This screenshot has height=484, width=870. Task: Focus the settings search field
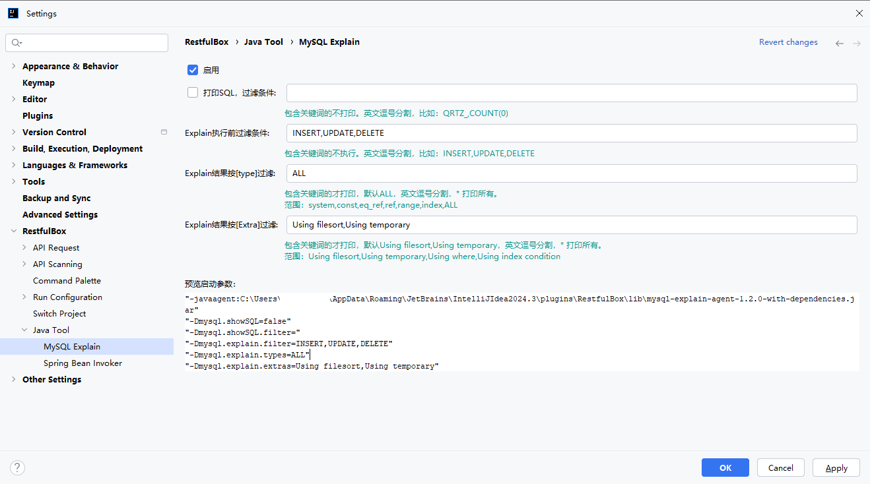tap(87, 43)
